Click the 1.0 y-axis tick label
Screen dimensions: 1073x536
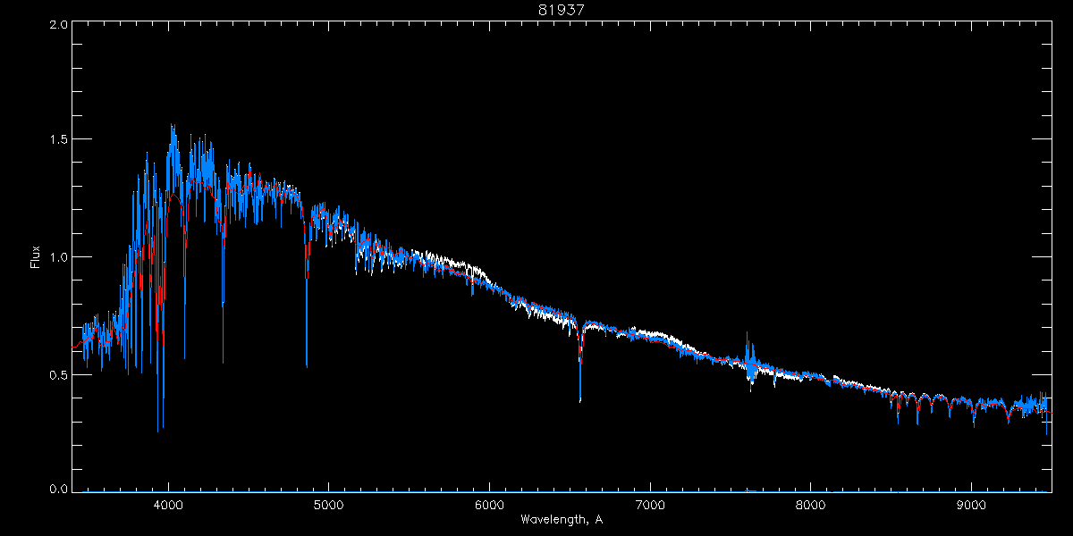click(59, 257)
